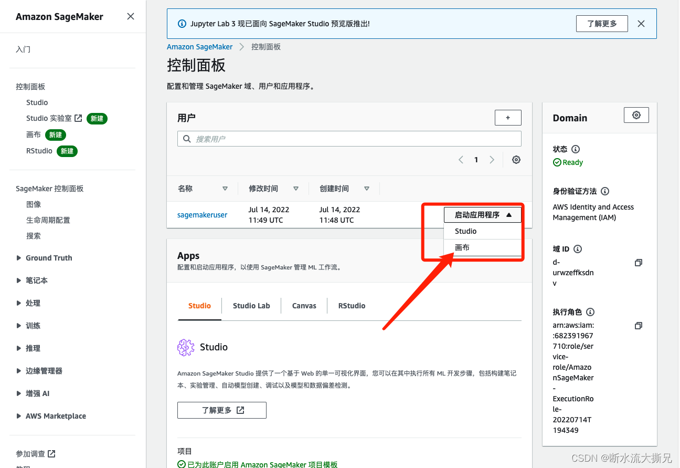Collapse the 启动应用程序 dropdown
680x468 pixels.
(483, 215)
